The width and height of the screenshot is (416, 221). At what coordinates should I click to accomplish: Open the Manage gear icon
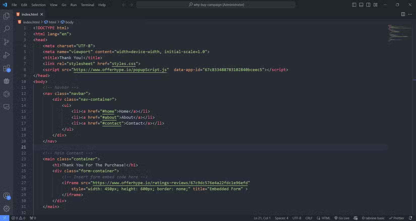pos(7,208)
